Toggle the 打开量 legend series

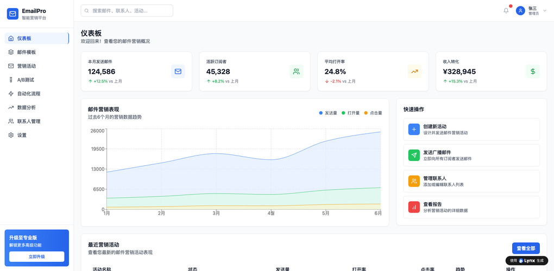point(350,113)
